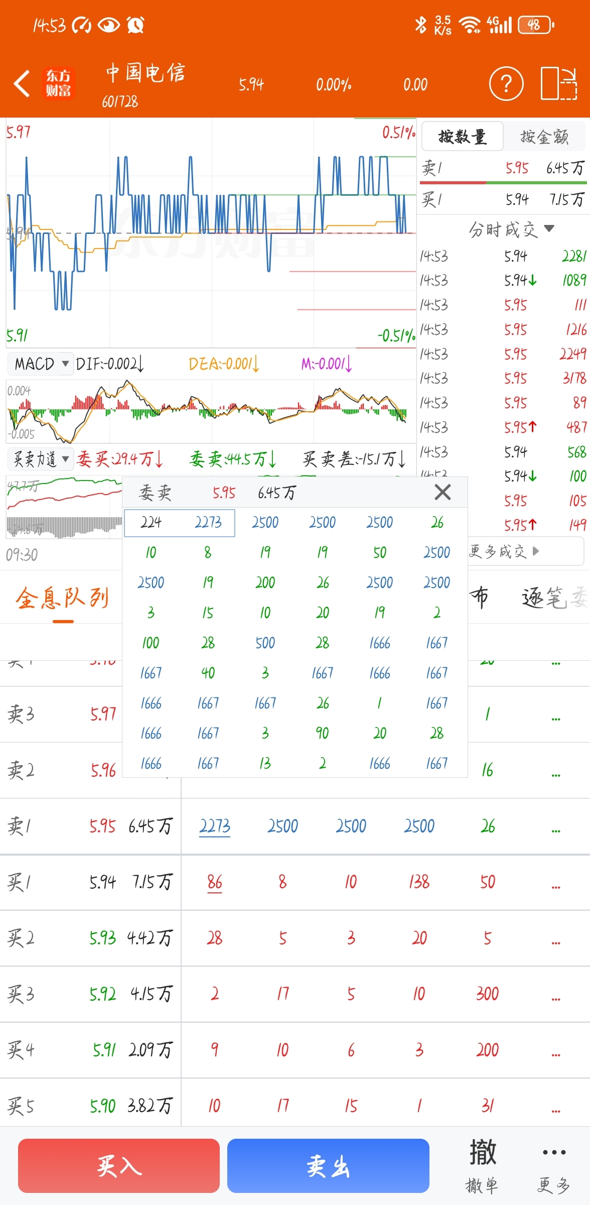Screen dimensions: 590x1205
Task: Tap the trade record with volume 3178
Action: click(x=503, y=378)
